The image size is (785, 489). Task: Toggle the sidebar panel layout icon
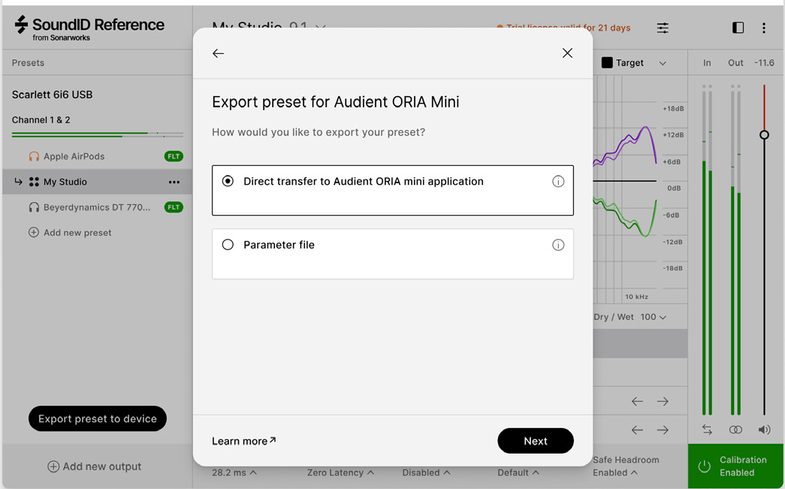click(738, 28)
